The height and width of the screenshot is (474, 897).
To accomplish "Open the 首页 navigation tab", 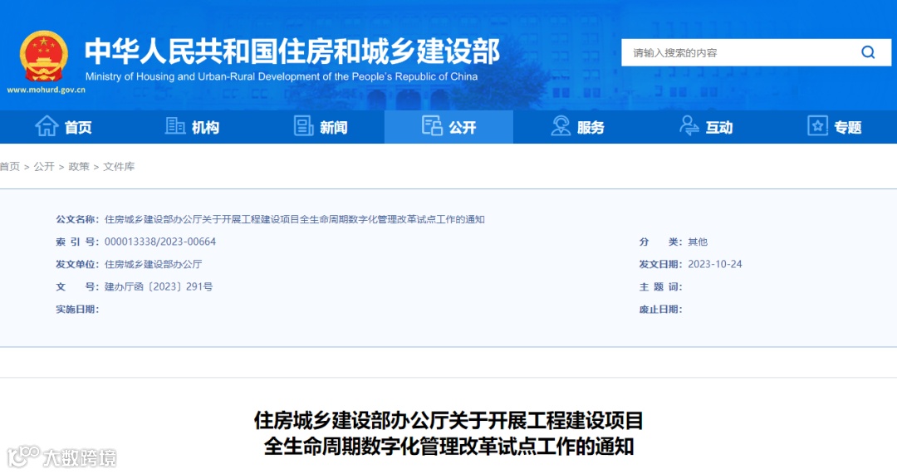I will pyautogui.click(x=64, y=127).
